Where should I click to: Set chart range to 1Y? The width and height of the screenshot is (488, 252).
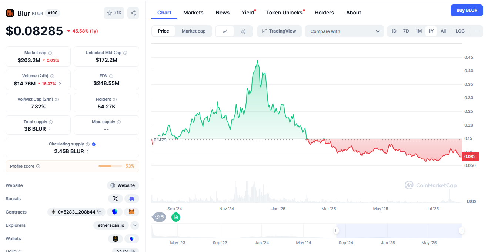click(431, 31)
